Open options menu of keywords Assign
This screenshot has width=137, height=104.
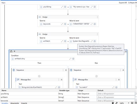click(x=97, y=17)
